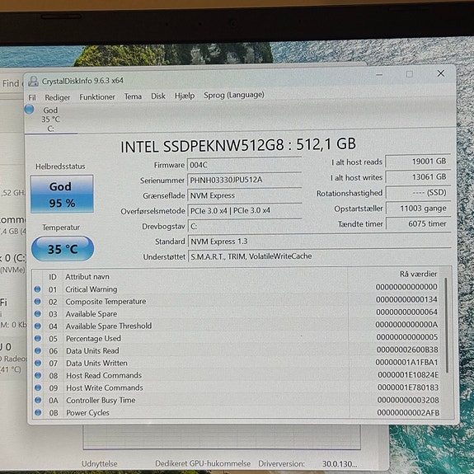Open the Tema menu
The image size is (474, 474).
point(133,96)
